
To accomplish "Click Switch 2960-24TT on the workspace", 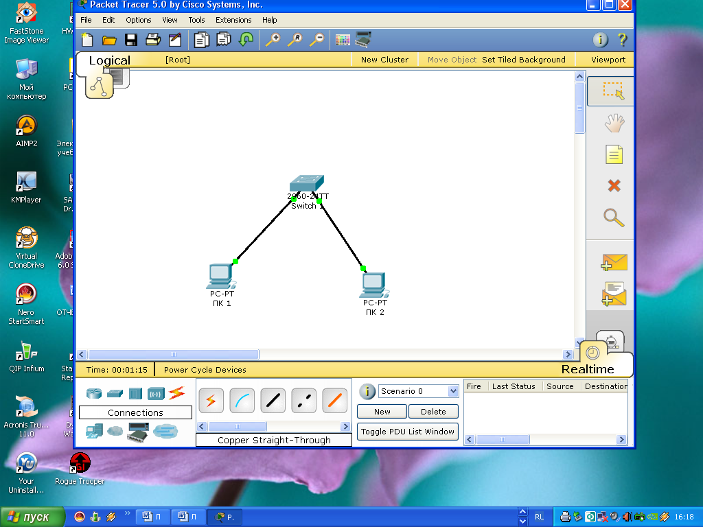I will point(307,184).
